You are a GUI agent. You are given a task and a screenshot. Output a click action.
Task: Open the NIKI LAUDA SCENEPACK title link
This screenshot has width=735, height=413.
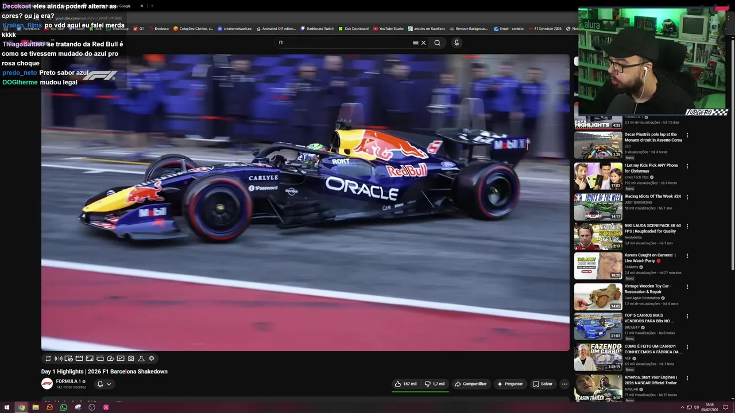point(653,228)
